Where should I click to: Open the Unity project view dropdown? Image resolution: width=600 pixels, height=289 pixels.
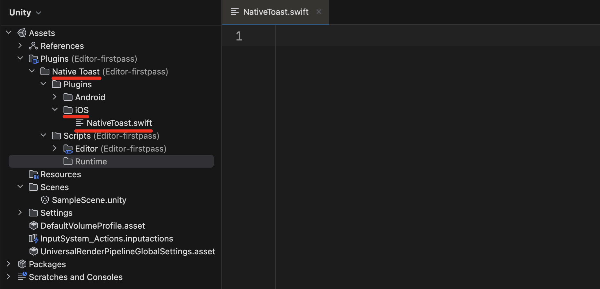(25, 13)
